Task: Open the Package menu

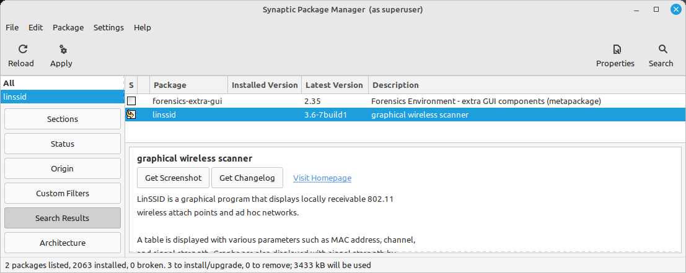Action: pos(68,28)
